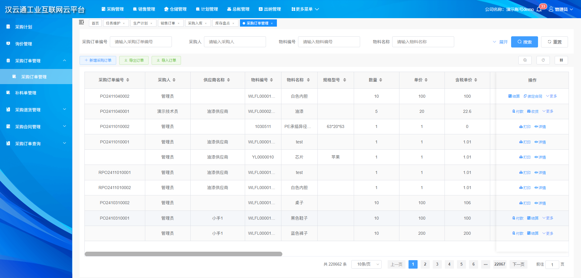
Task: Click the 新增采购订单 button
Action: (x=98, y=61)
